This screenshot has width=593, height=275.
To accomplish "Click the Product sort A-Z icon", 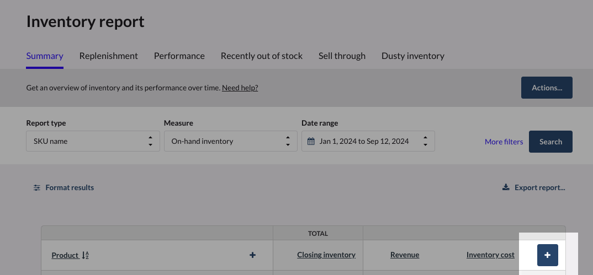I will pos(86,255).
